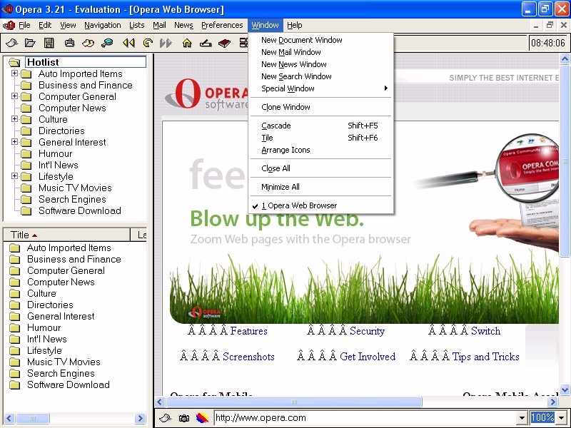Click the Forward double-right-arrow icon

[166, 43]
